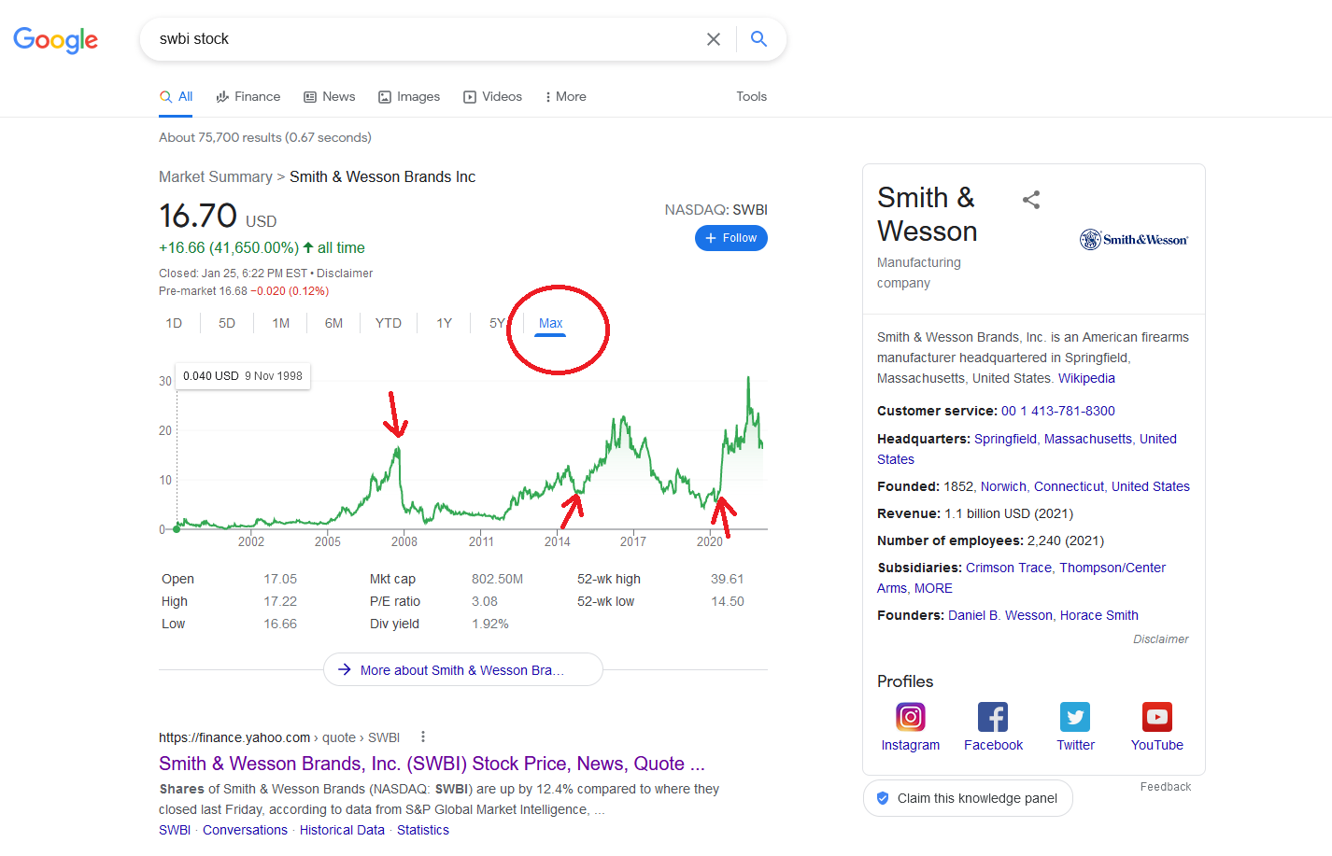Click the Follow button

tap(731, 238)
